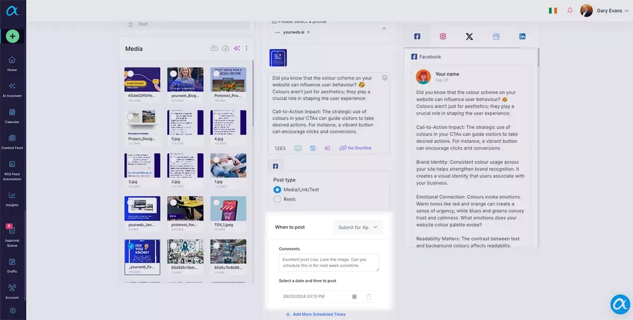Click the Ireland flag icon
Image resolution: width=633 pixels, height=320 pixels.
[553, 11]
